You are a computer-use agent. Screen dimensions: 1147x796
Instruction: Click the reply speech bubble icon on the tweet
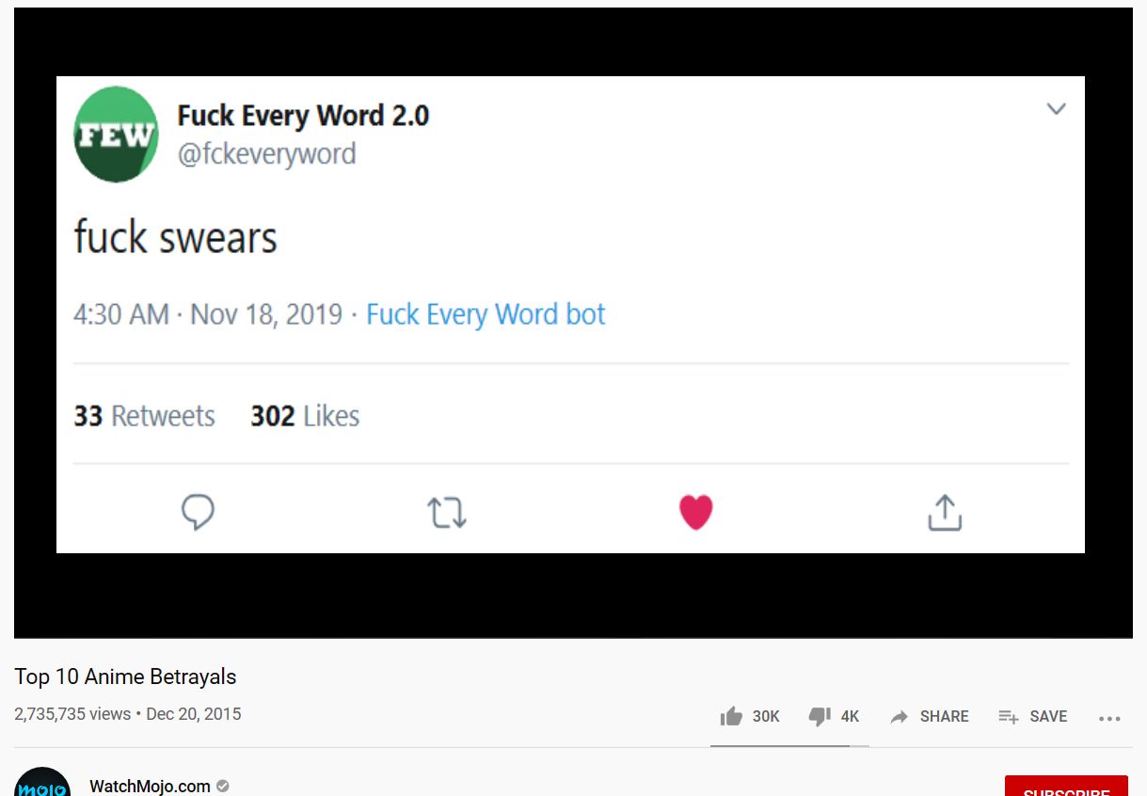point(198,512)
